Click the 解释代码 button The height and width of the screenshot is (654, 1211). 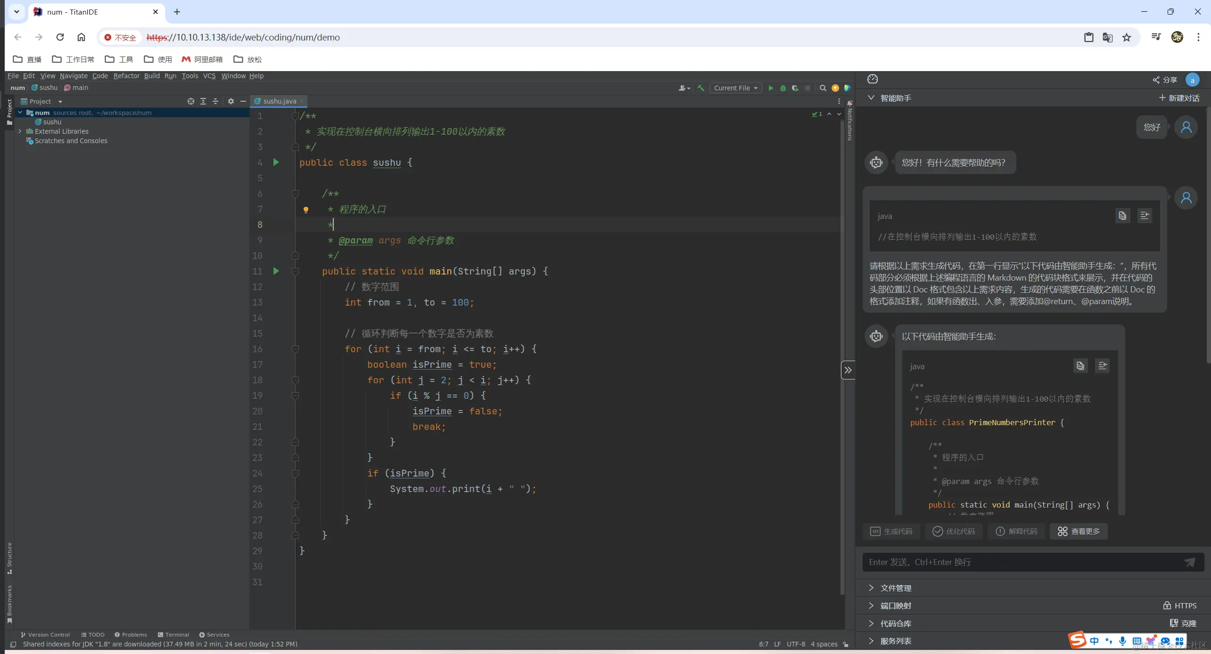pyautogui.click(x=1016, y=532)
